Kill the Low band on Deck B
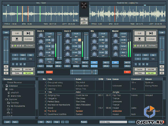168x126 pixels. tap(80, 53)
